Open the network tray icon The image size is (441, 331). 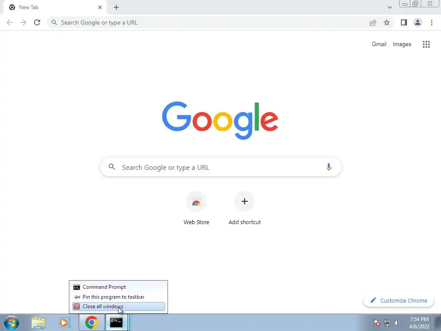(x=387, y=323)
